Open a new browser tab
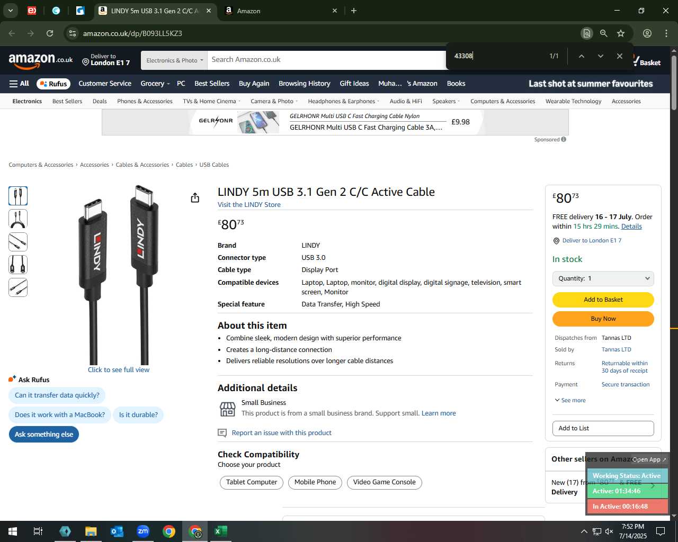Image resolution: width=678 pixels, height=542 pixels. (354, 11)
